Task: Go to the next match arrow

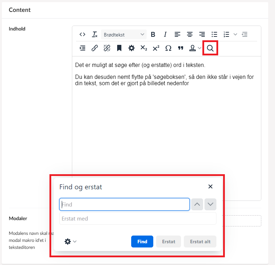Action: tap(210, 204)
